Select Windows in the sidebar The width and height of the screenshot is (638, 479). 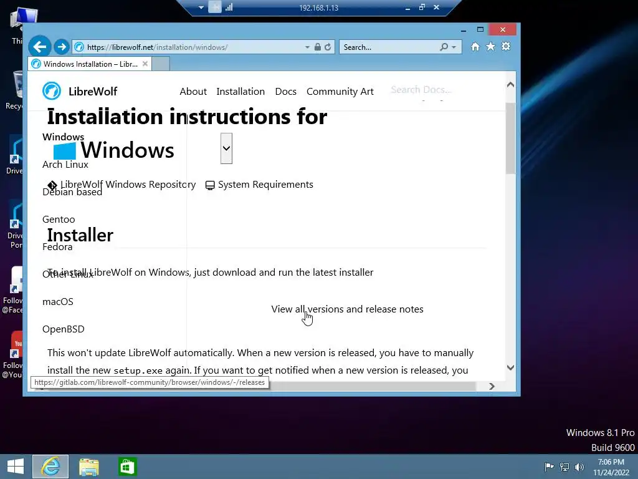pyautogui.click(x=63, y=137)
